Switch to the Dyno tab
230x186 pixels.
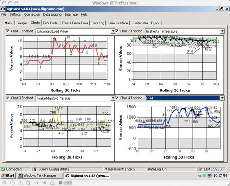pos(155,23)
